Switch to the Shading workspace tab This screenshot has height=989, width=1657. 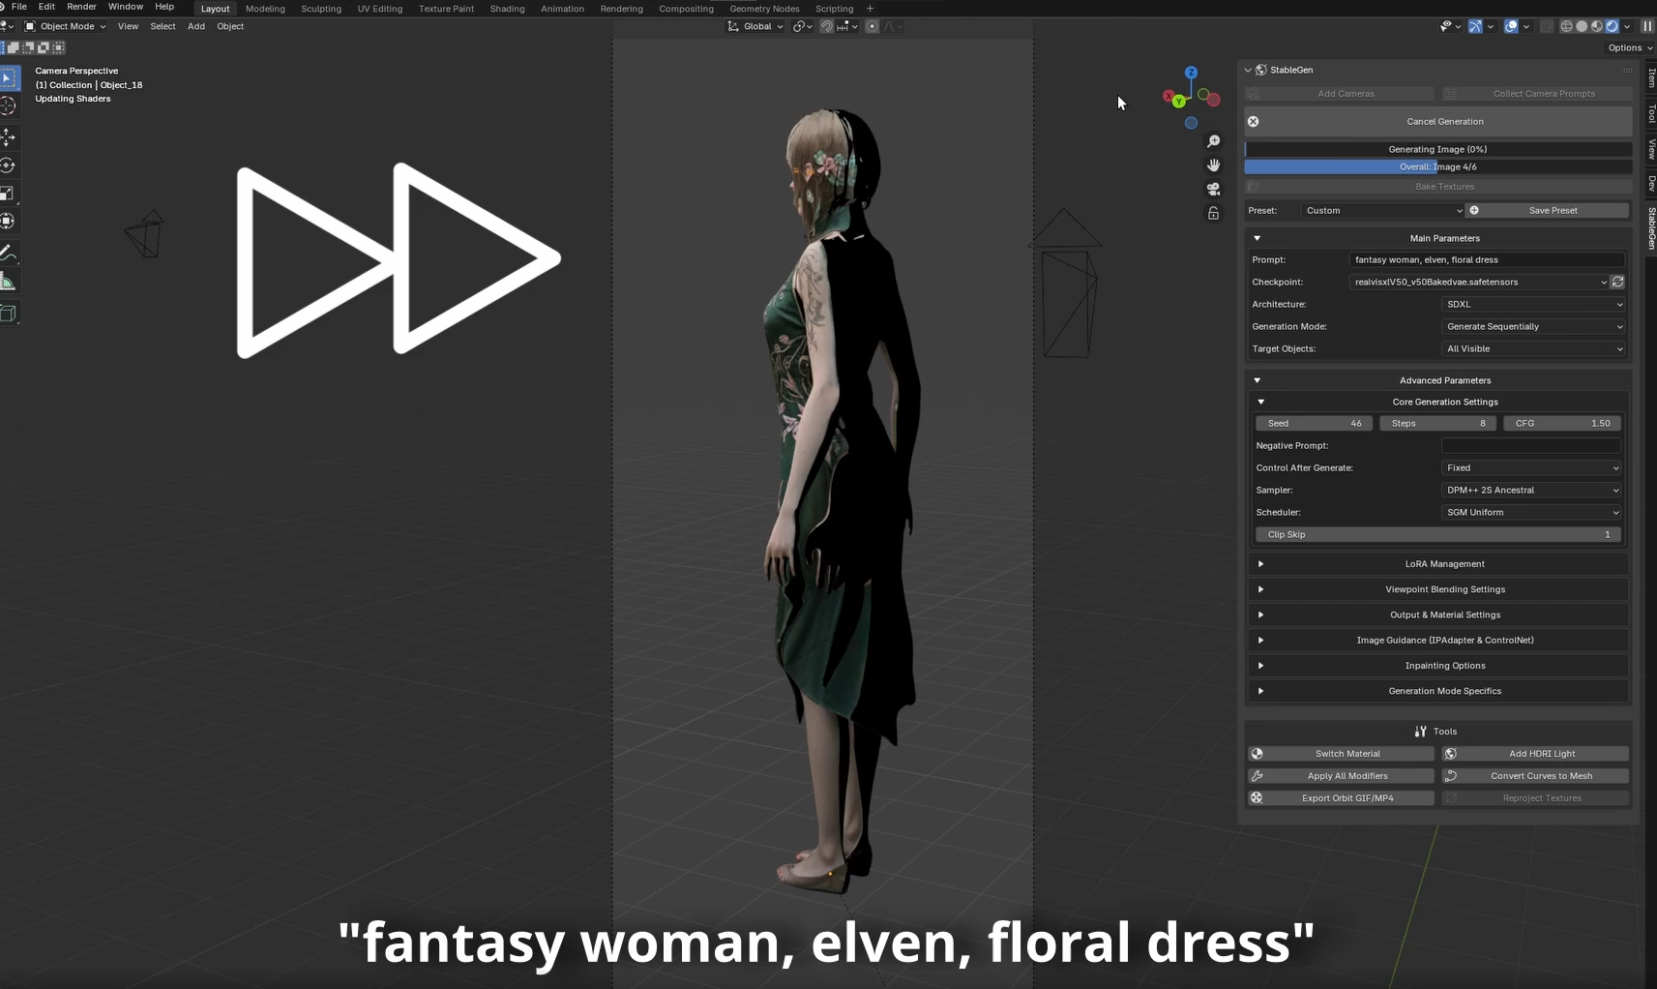(x=507, y=9)
